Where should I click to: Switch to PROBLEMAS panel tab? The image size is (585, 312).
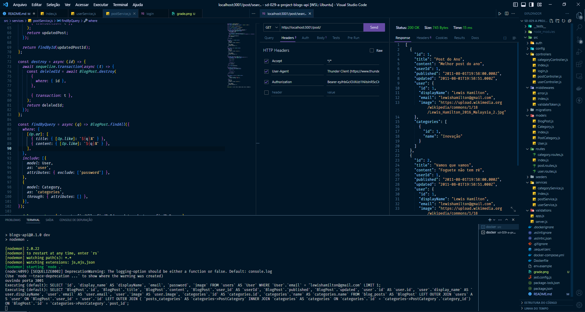coord(13,220)
